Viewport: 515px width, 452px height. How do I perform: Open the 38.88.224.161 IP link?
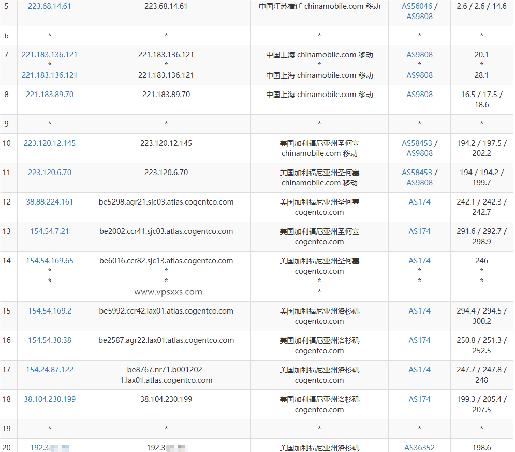[50, 202]
